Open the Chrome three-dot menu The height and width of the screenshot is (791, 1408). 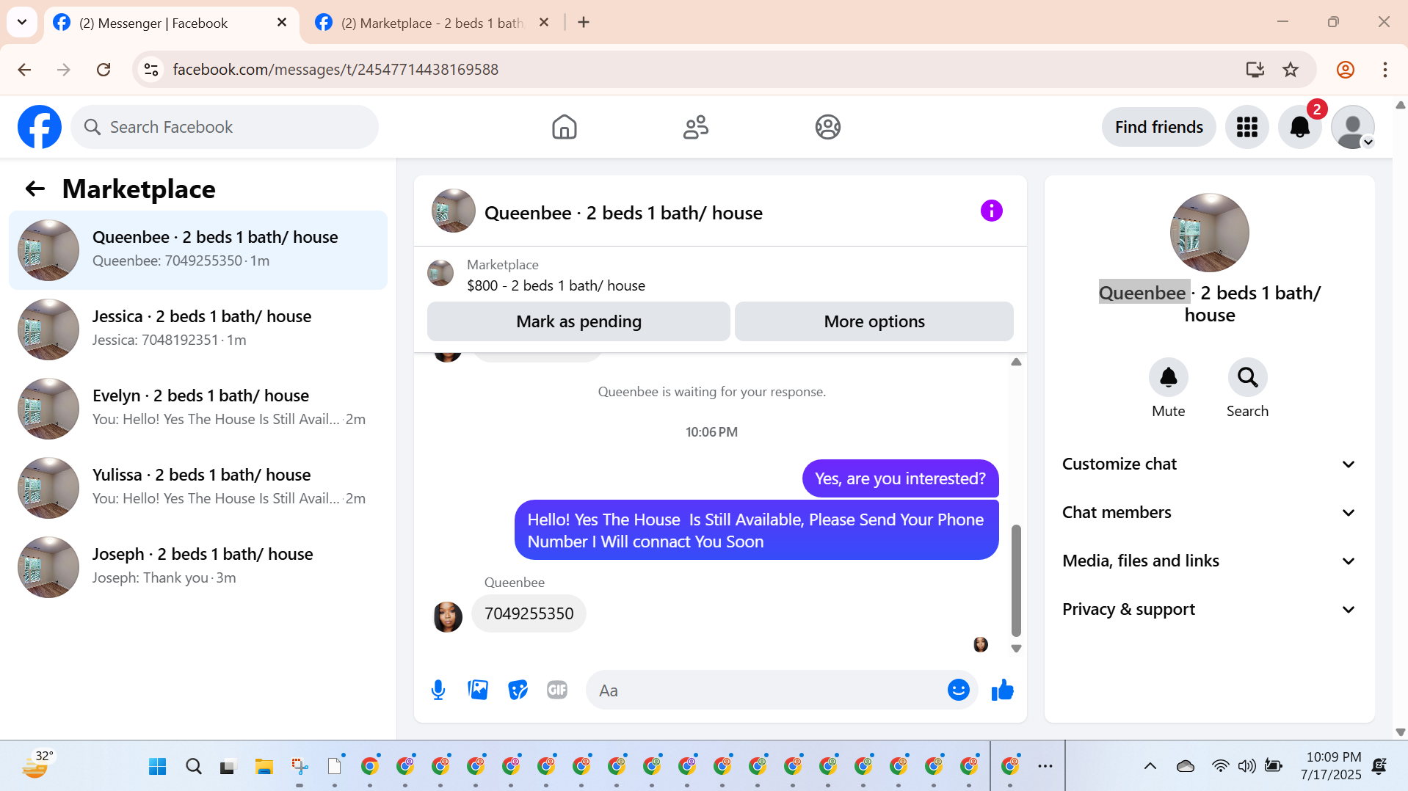coord(1385,70)
